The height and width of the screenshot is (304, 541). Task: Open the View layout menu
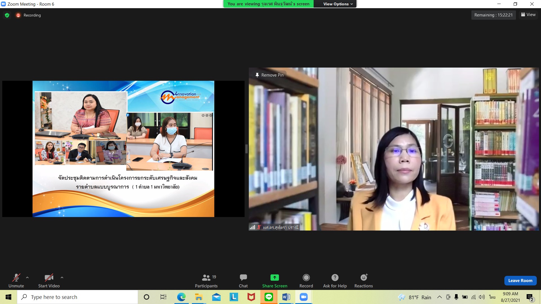point(528,15)
